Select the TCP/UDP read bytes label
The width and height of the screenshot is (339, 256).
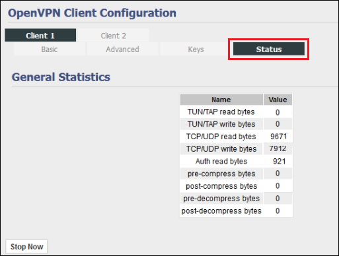click(221, 137)
